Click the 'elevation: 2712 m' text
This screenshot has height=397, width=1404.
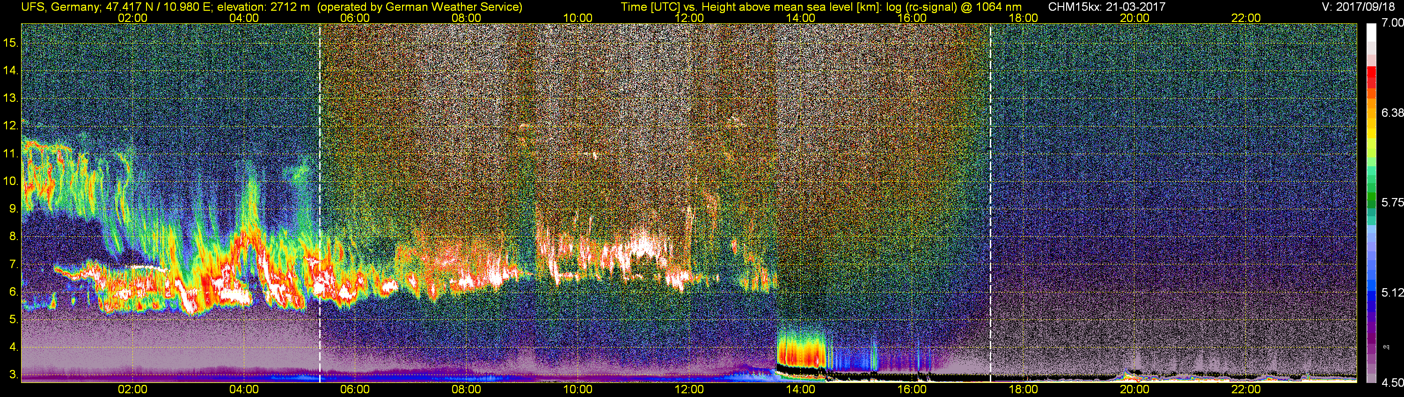pos(264,7)
